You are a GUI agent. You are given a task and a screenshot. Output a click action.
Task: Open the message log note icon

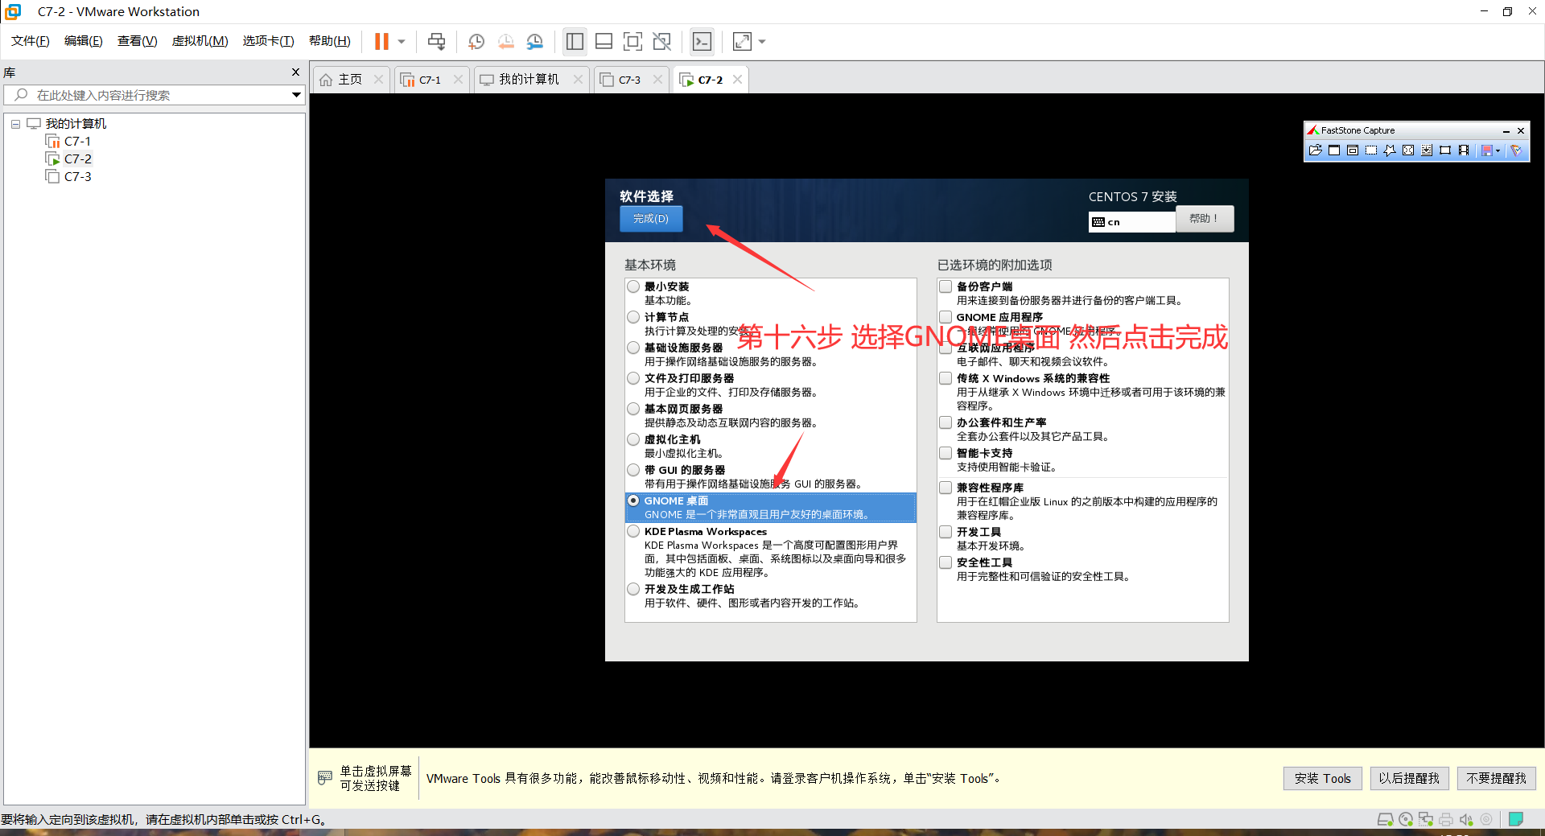point(1516,819)
